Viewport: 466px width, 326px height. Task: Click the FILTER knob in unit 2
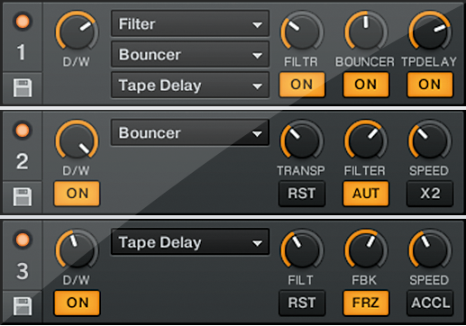coord(366,140)
